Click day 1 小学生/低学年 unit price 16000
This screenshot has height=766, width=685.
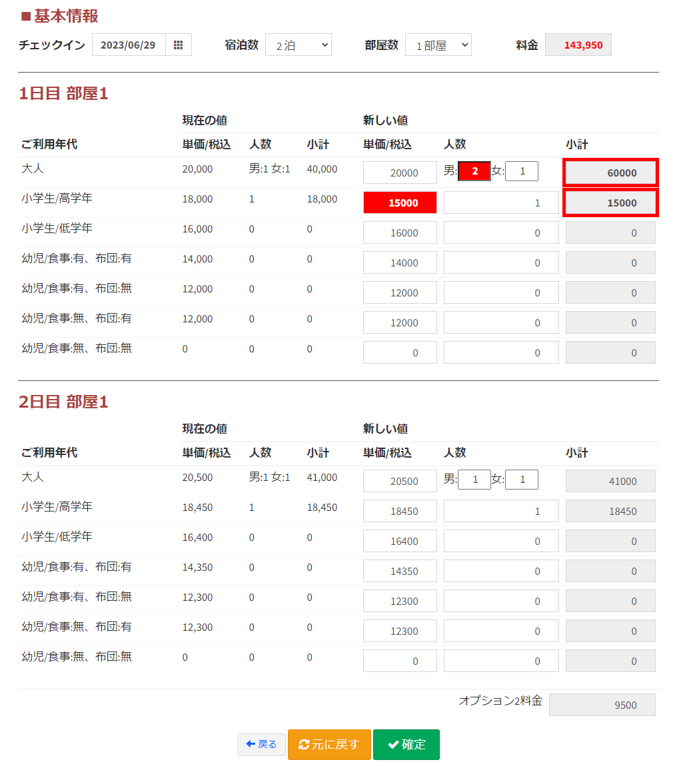coord(400,232)
